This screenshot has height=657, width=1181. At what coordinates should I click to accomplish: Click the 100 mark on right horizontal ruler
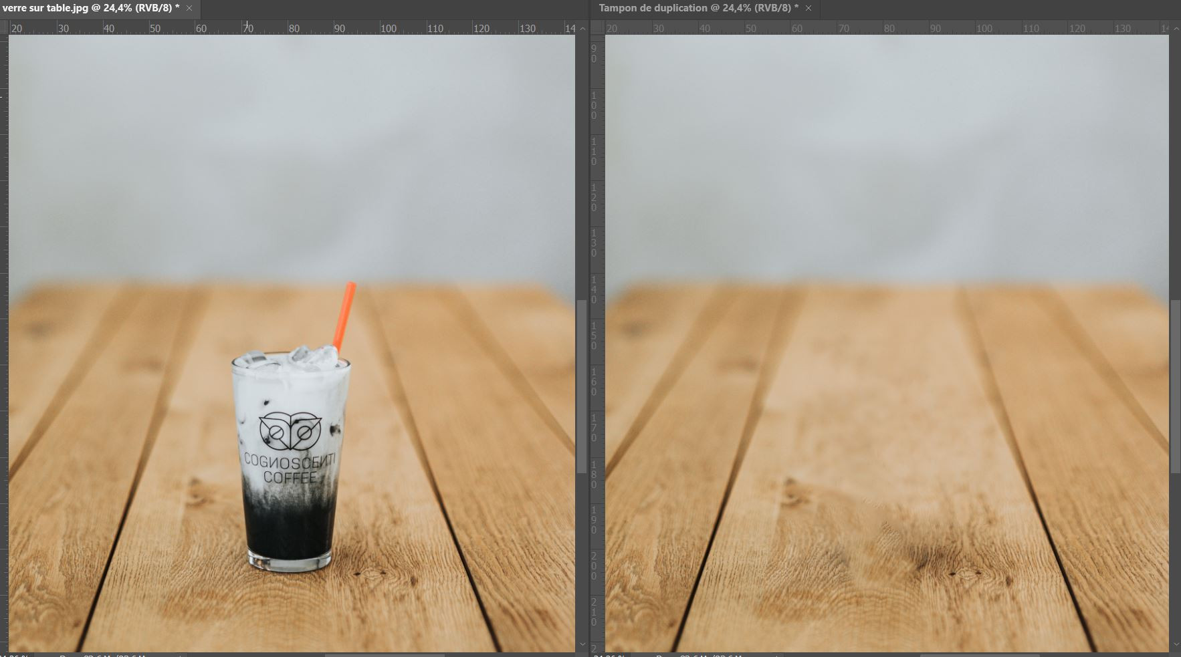pyautogui.click(x=984, y=28)
